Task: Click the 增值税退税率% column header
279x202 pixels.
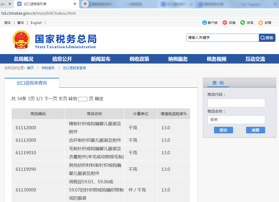Action: click(x=174, y=114)
